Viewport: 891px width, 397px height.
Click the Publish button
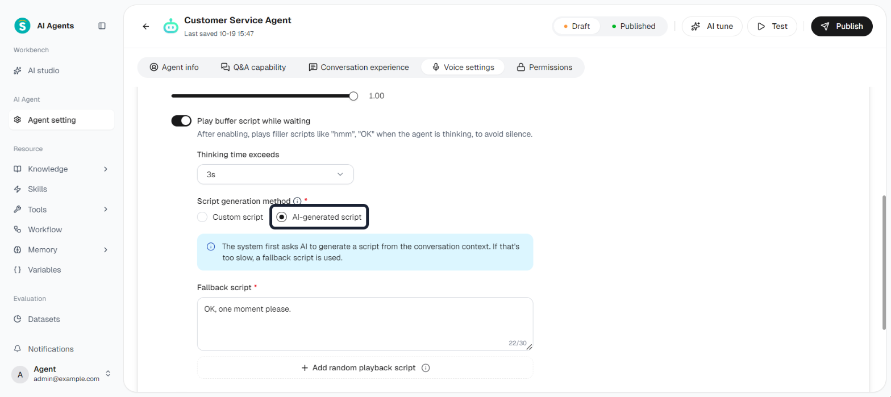(x=842, y=26)
